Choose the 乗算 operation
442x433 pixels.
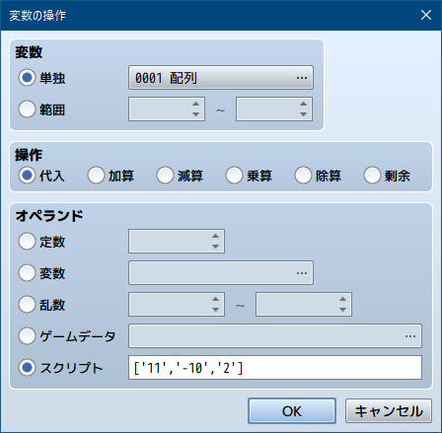point(234,176)
